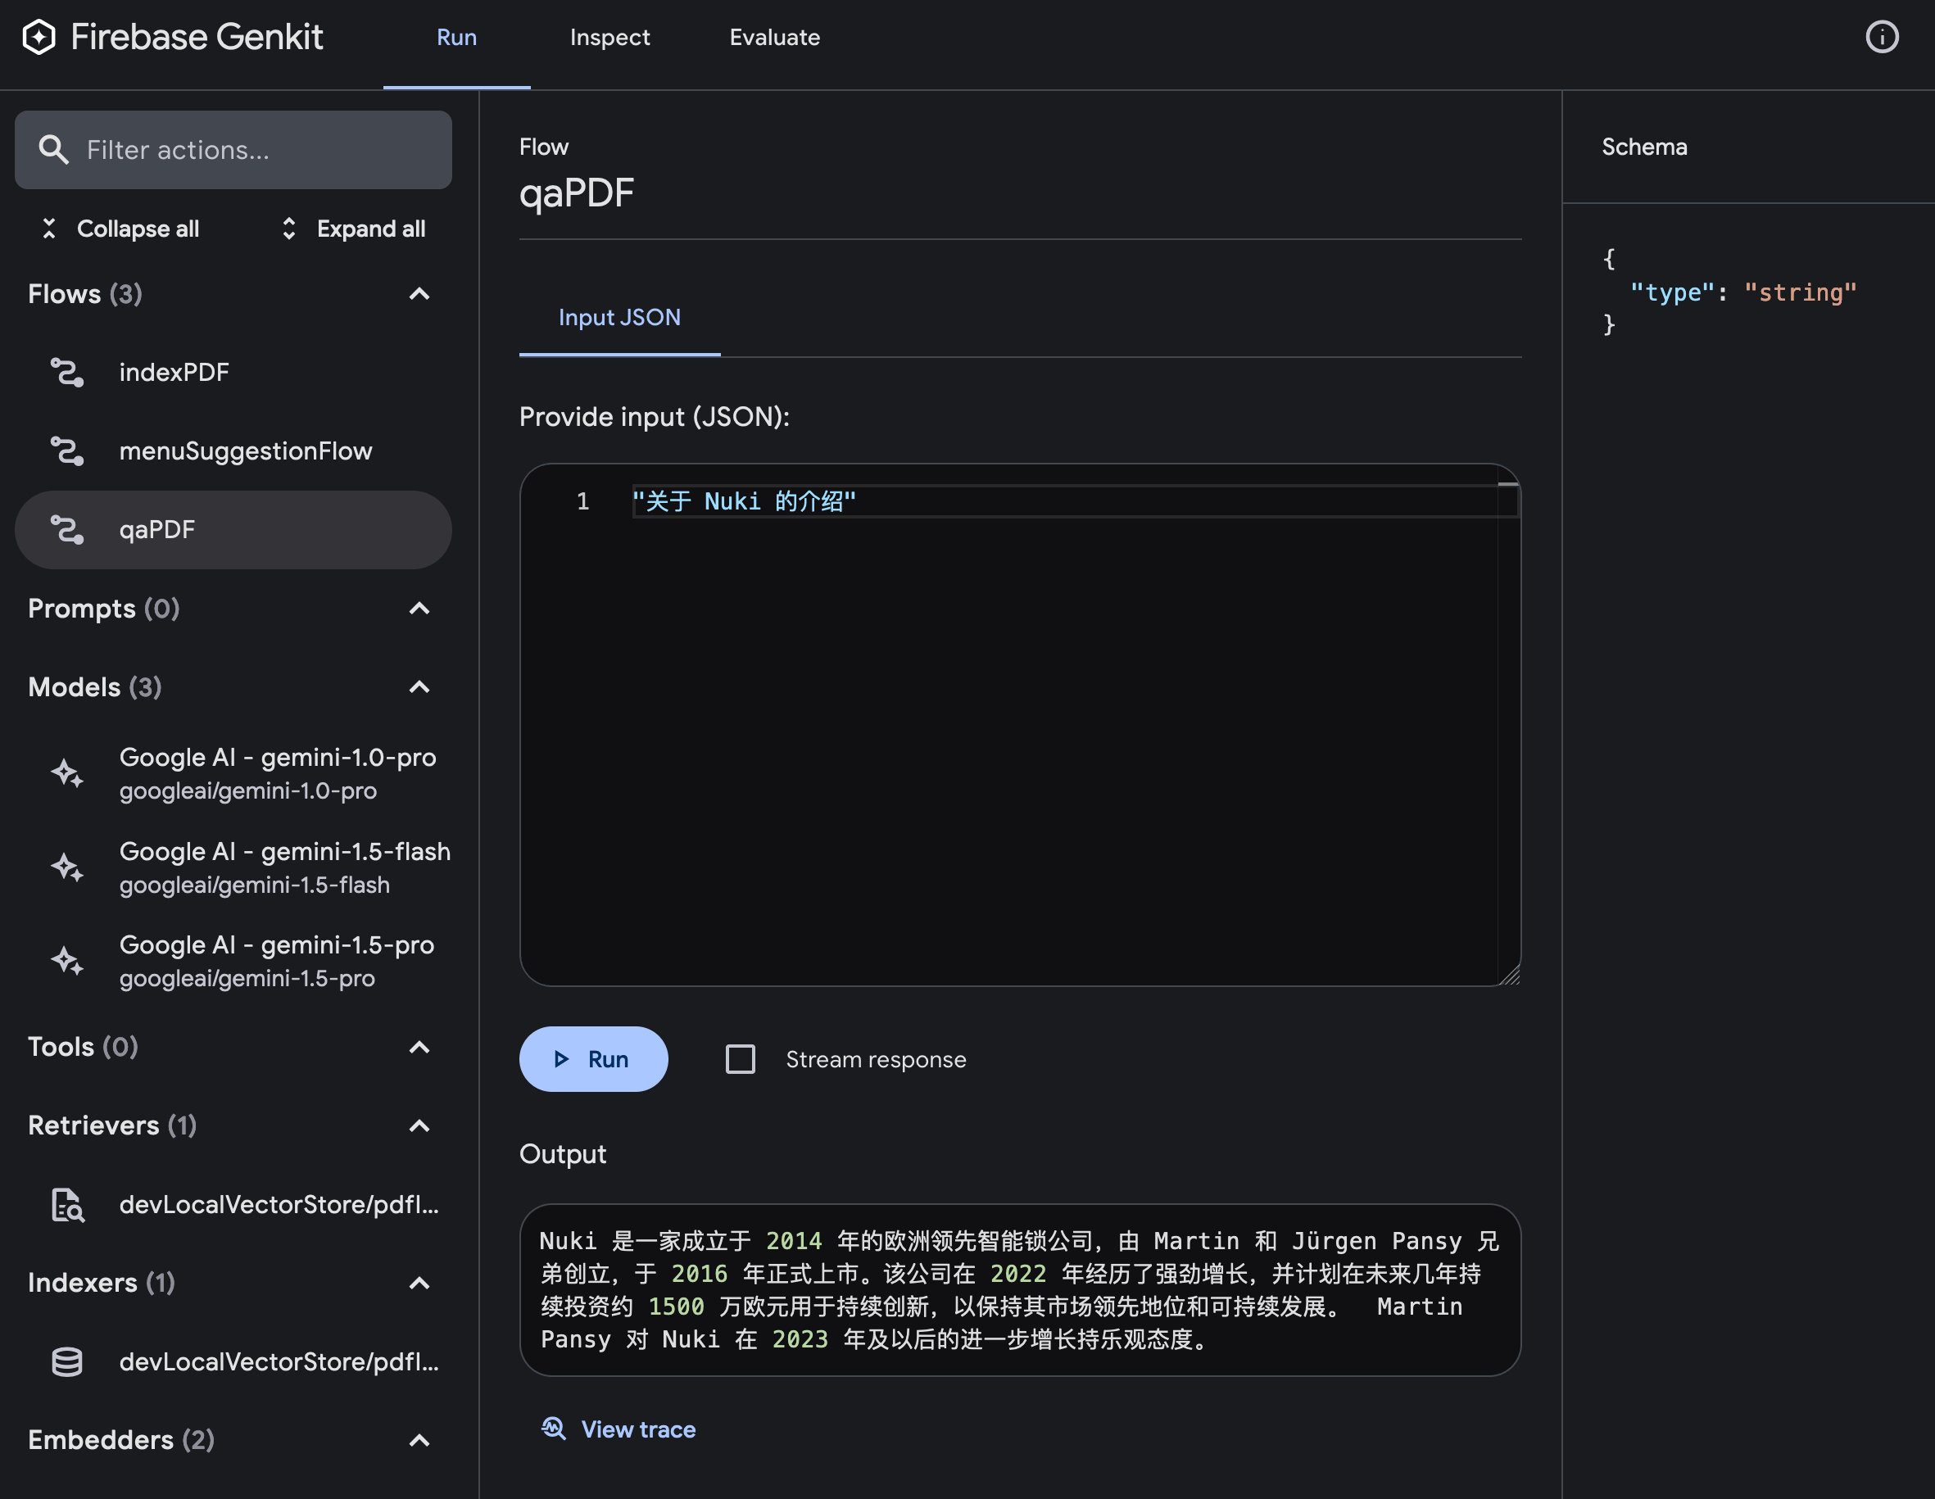Enable the Stream response checkbox

[740, 1060]
